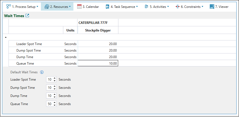Pop out the Wait Times panel

(27, 16)
